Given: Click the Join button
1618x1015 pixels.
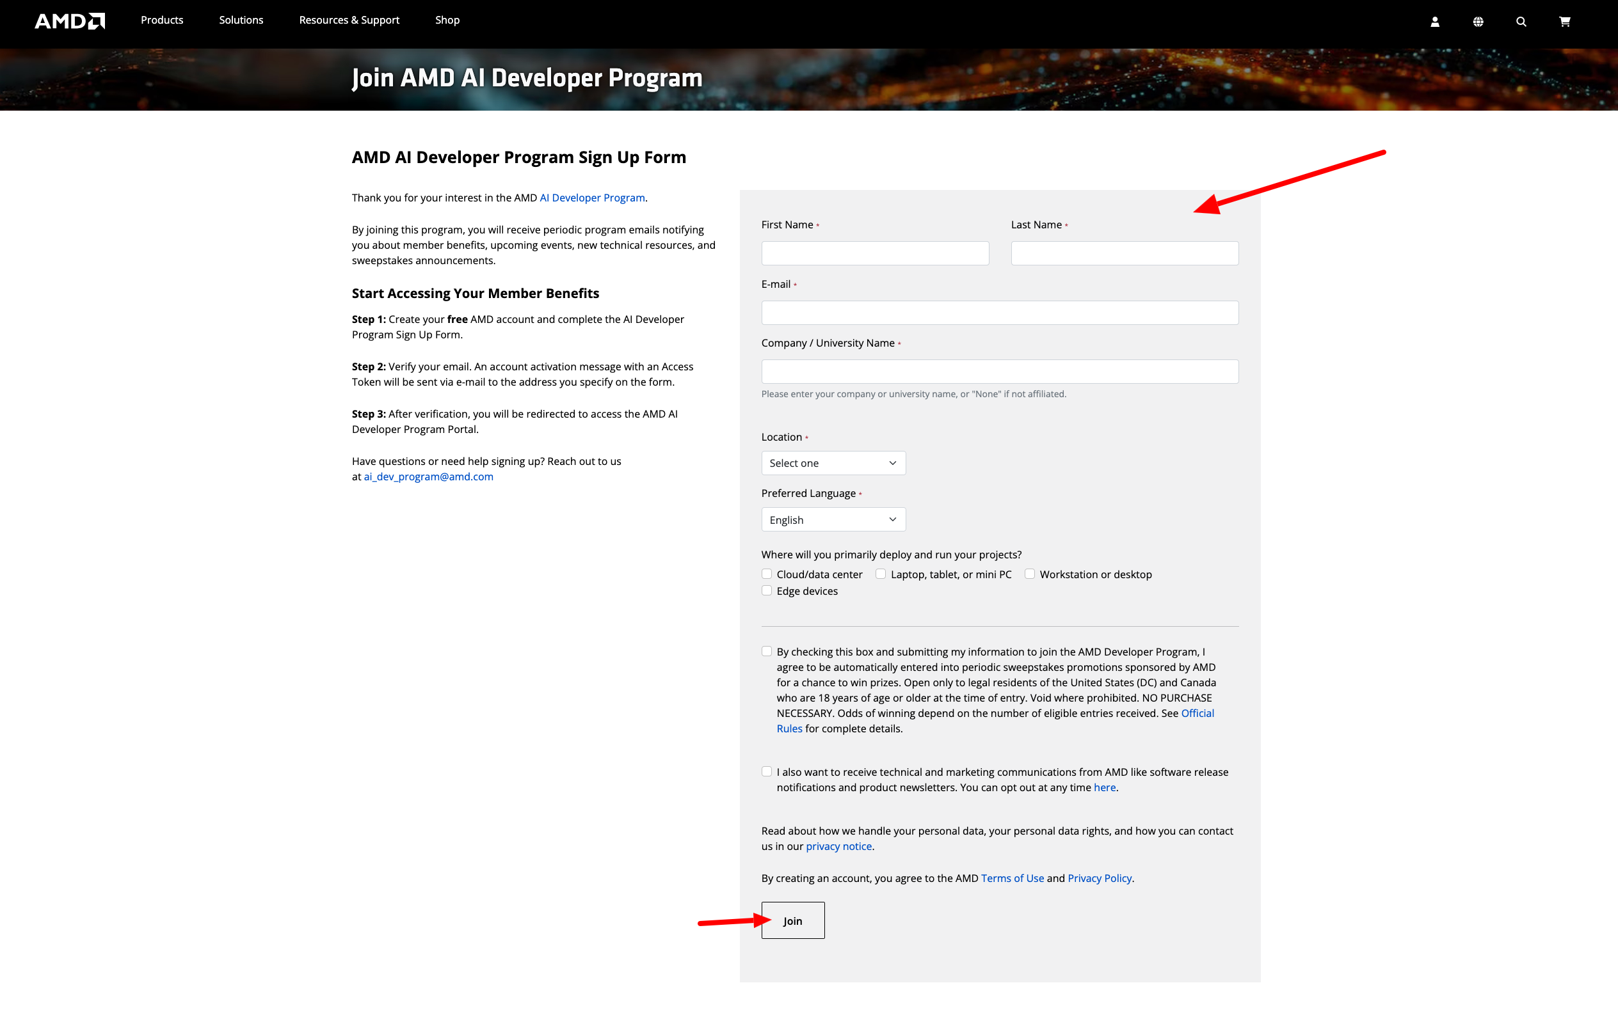Looking at the screenshot, I should pyautogui.click(x=793, y=920).
